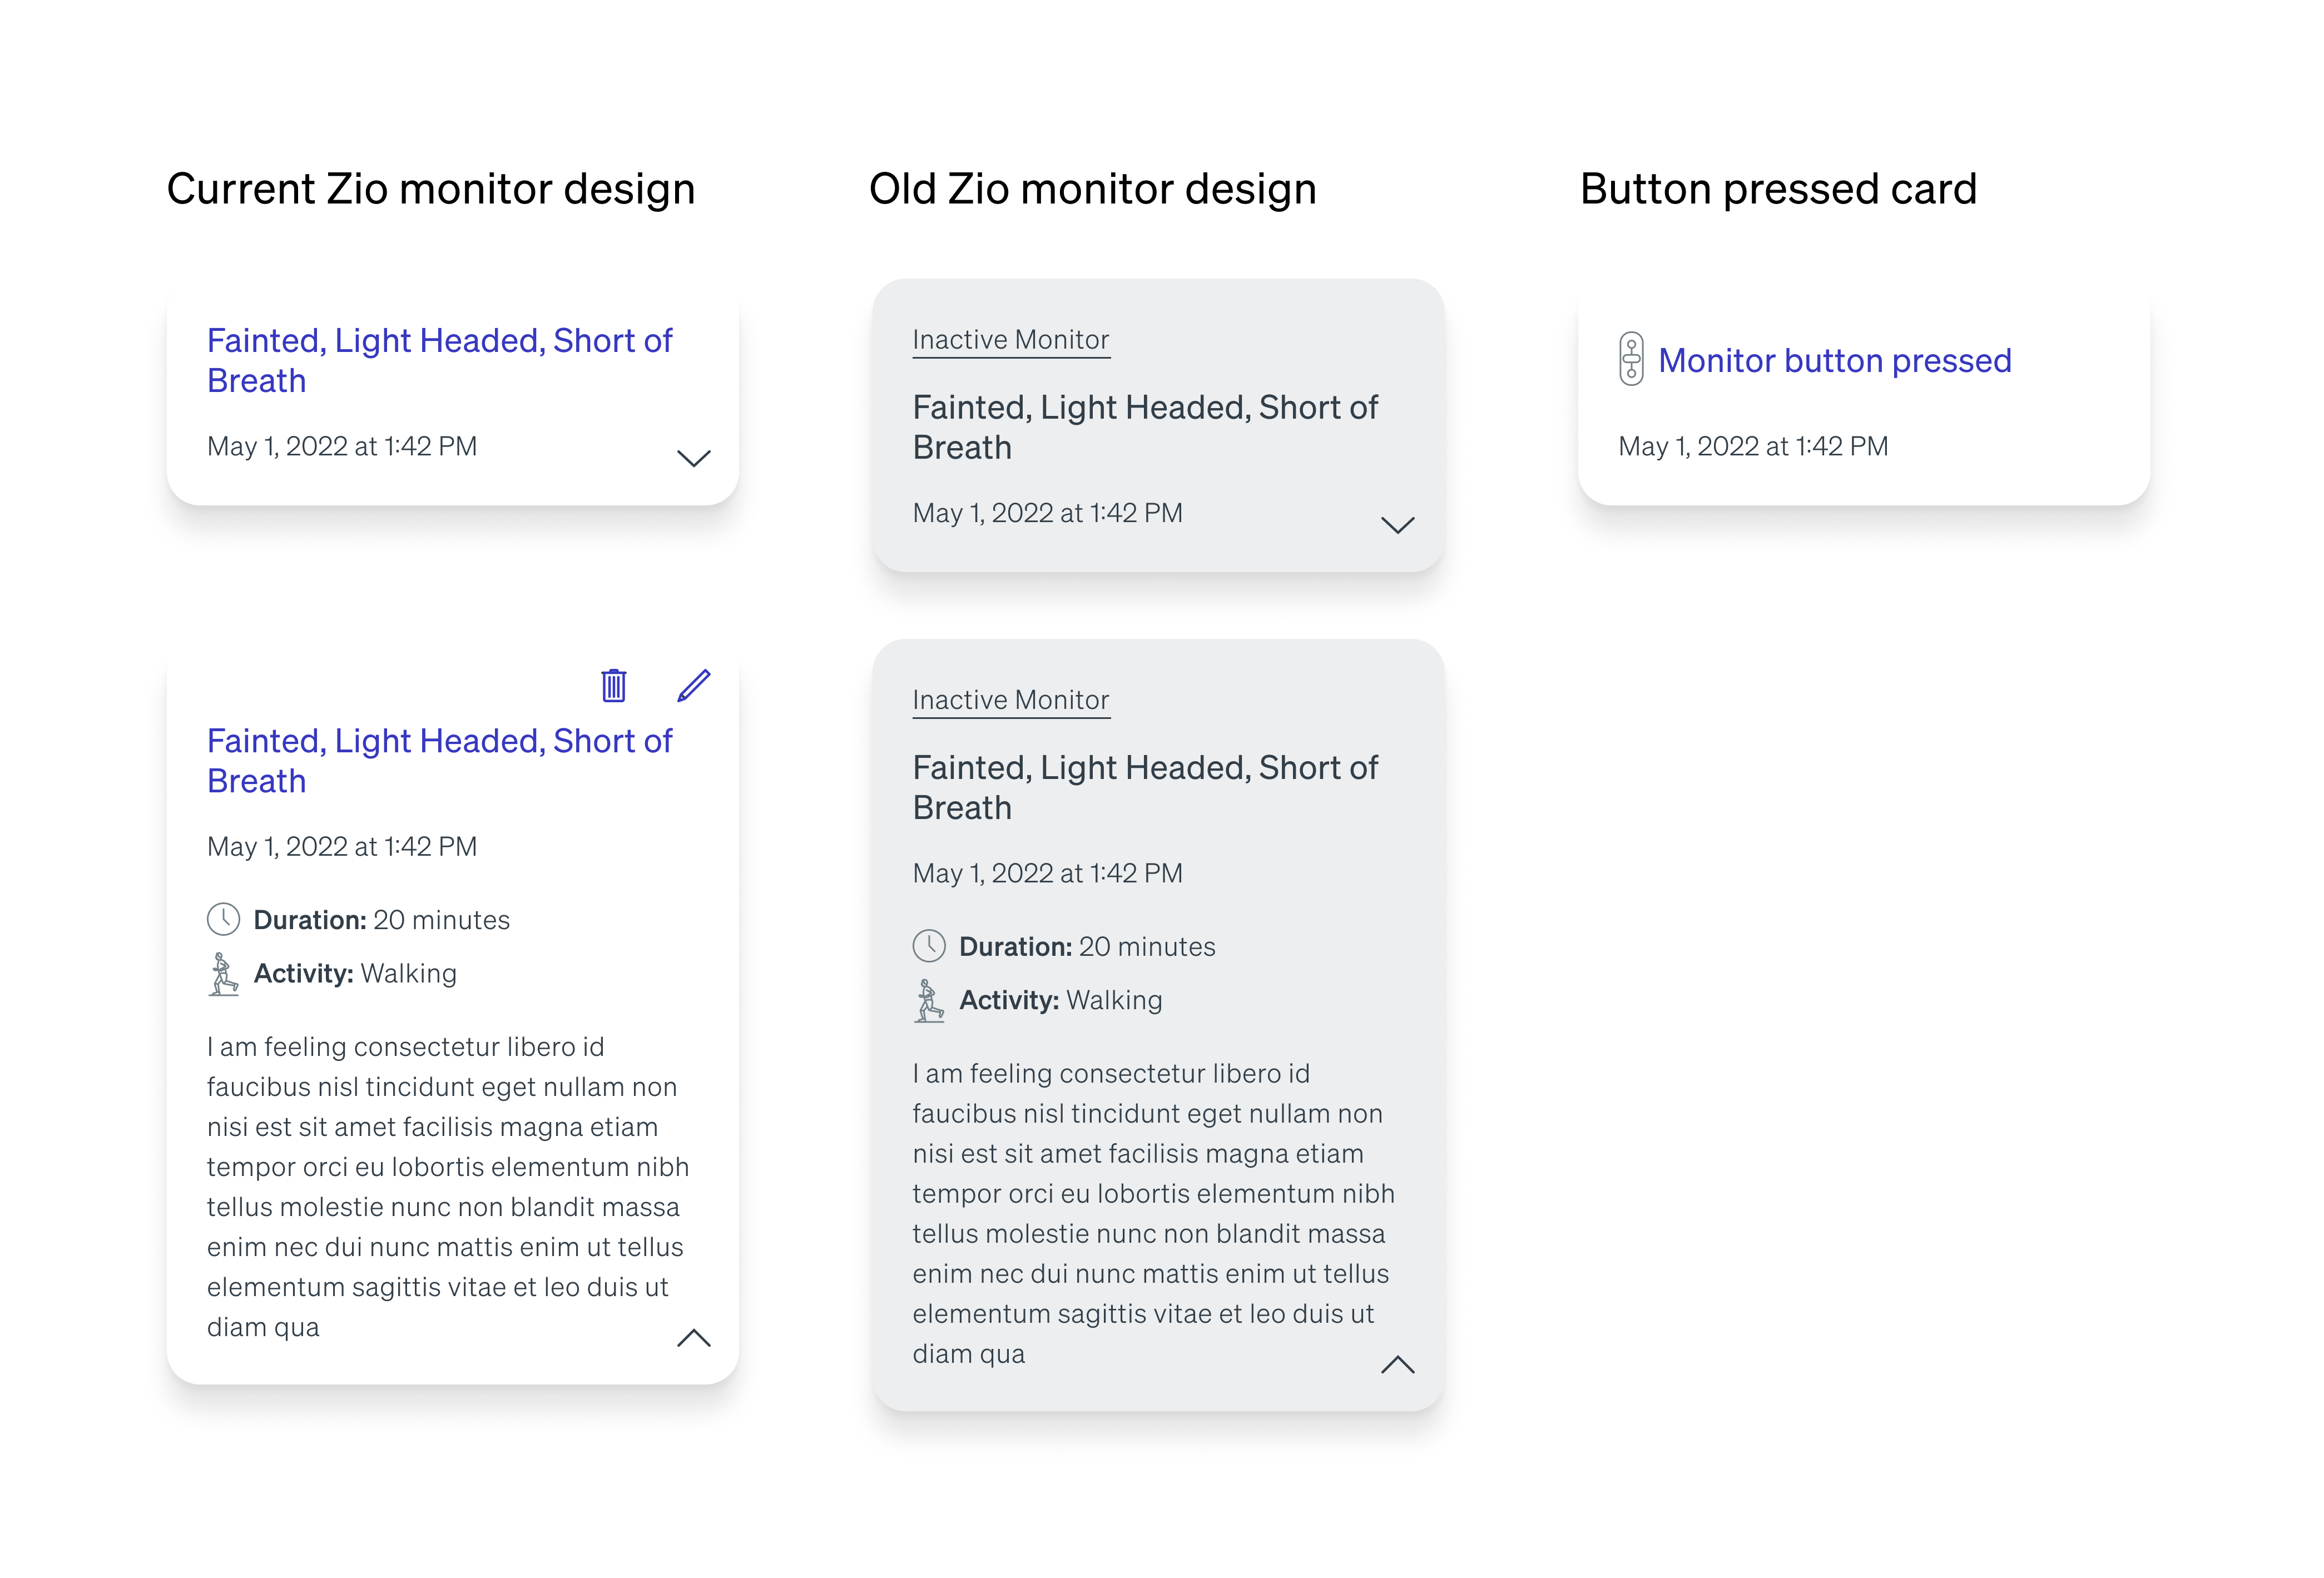Click Duration: 20 minutes in white card
The width and height of the screenshot is (2324, 1578).
click(x=381, y=920)
